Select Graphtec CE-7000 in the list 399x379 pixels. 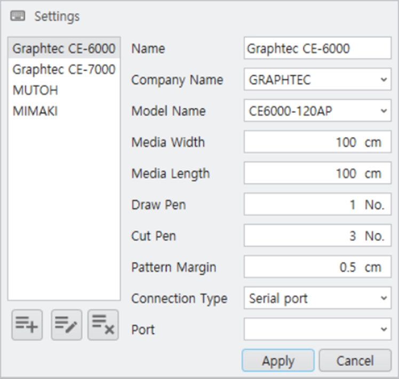pyautogui.click(x=64, y=69)
